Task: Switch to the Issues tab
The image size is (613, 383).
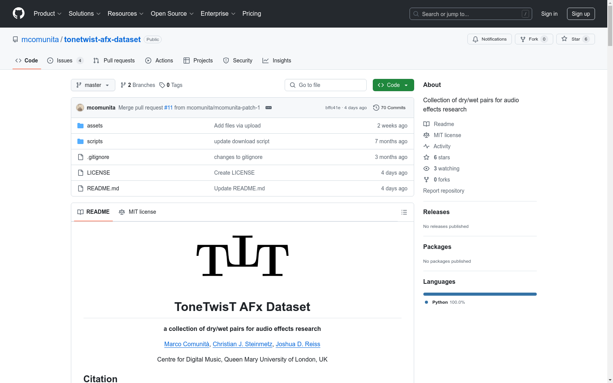Action: 65,61
